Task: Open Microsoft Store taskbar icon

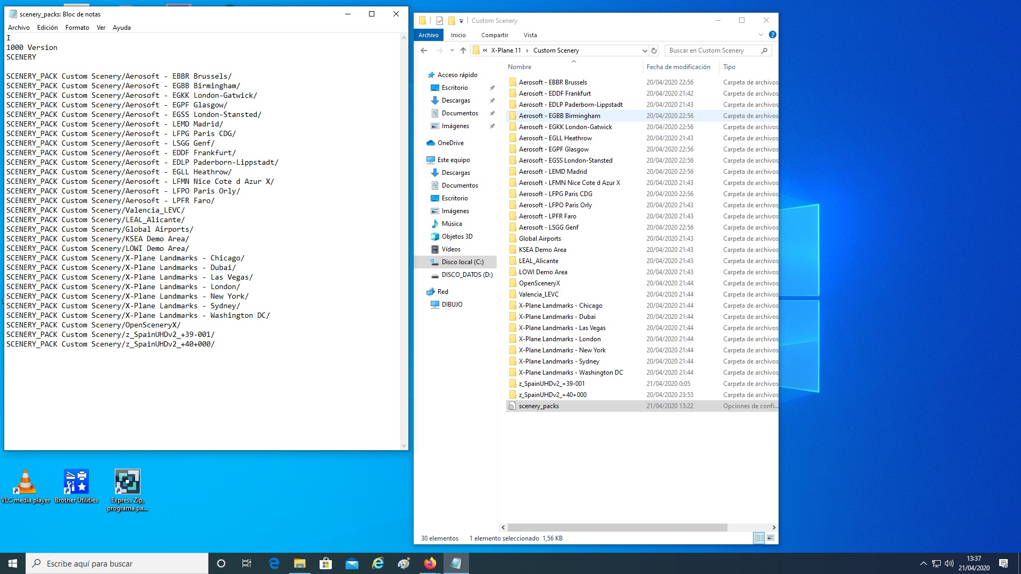Action: pyautogui.click(x=325, y=563)
